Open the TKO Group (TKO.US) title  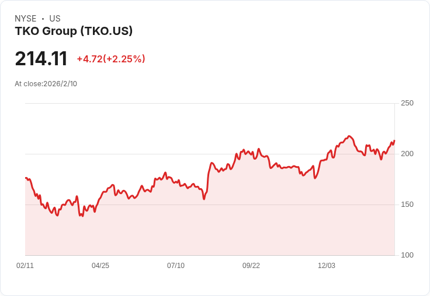(x=74, y=31)
